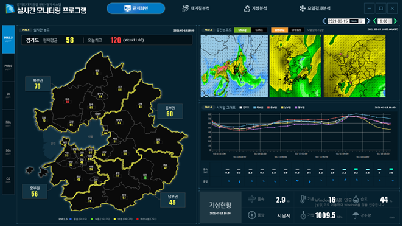Step forward one hour with green right arrow
The width and height of the screenshot is (403, 227).
tap(395, 21)
